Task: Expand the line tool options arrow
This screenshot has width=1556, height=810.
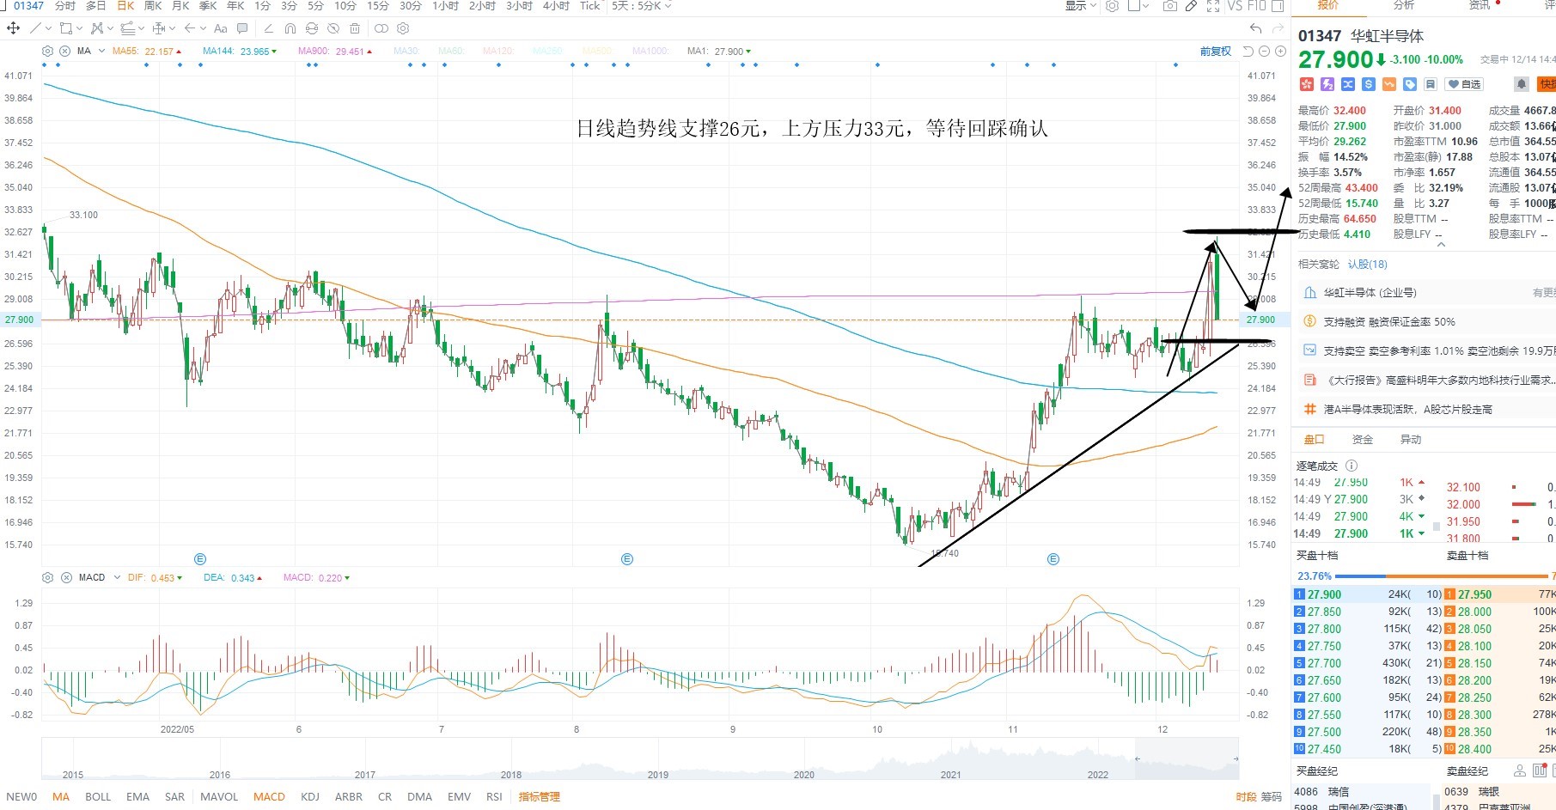Action: 48,28
